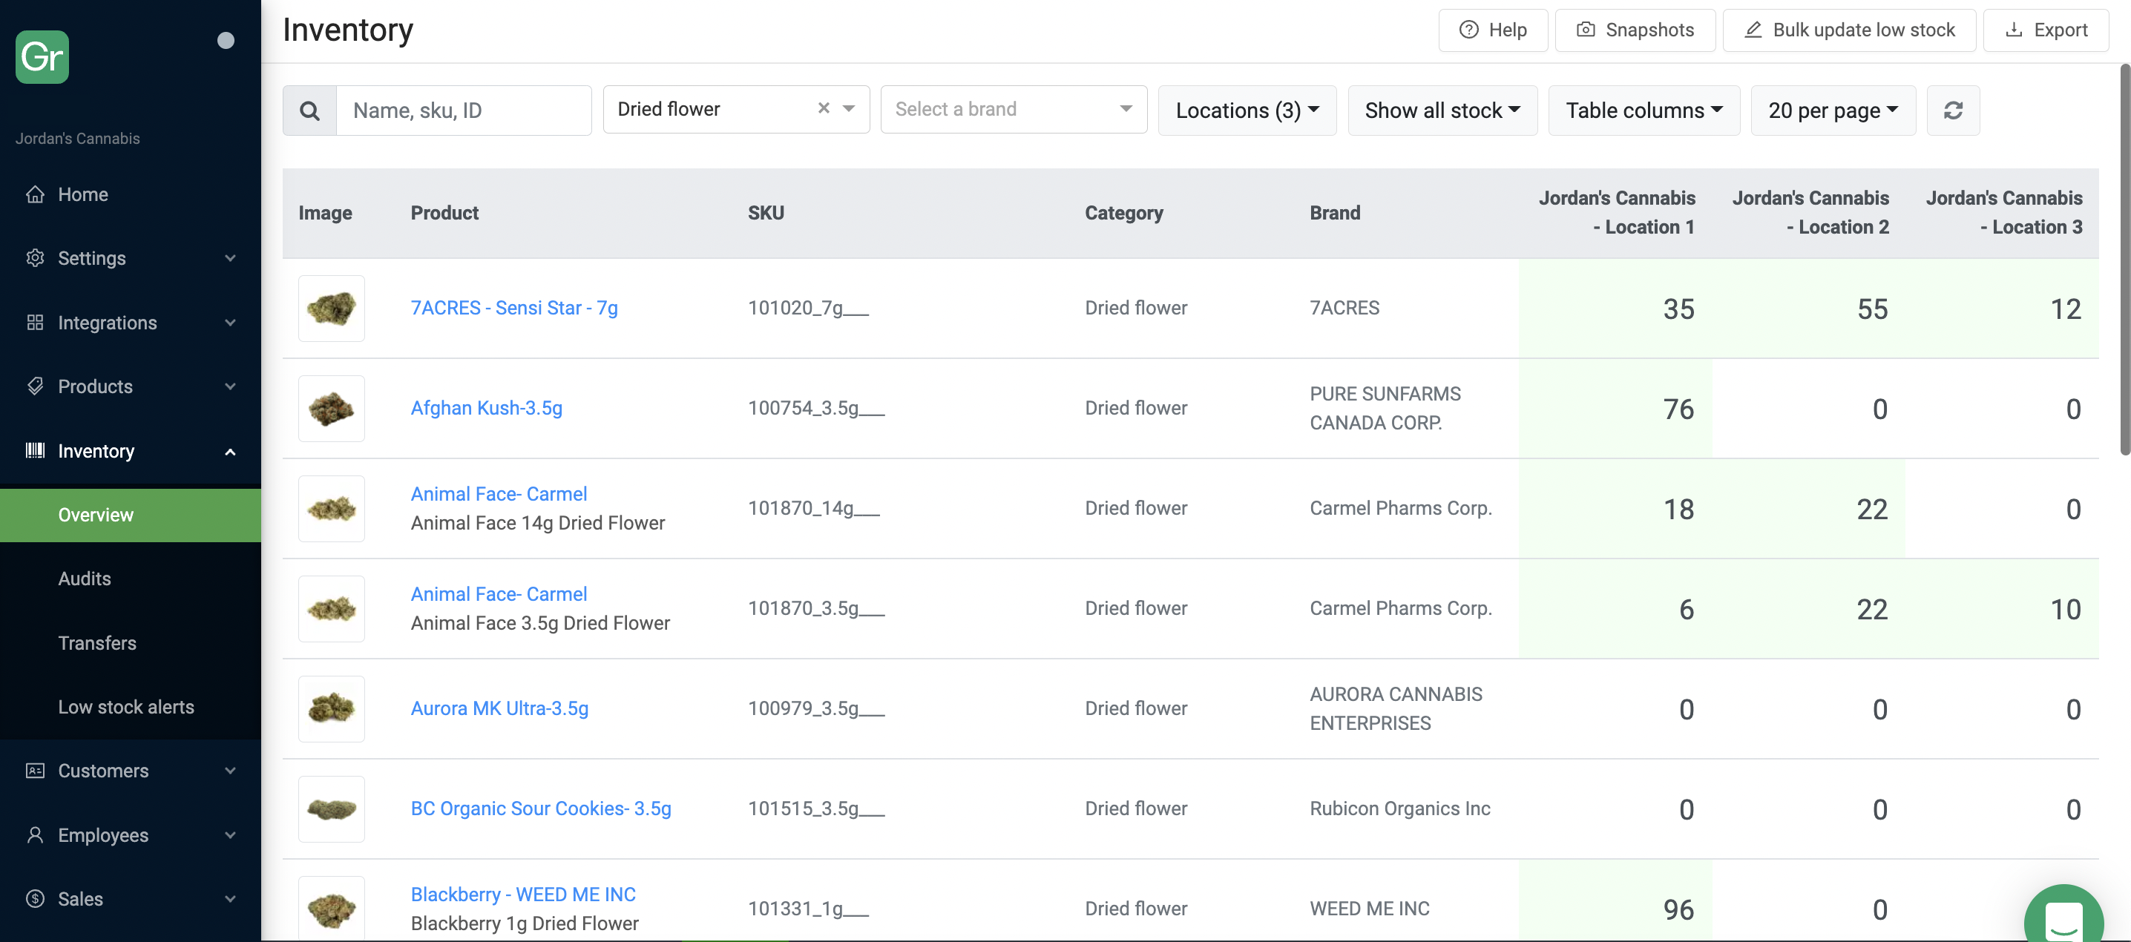
Task: Click the gray status dot in sidebar header
Action: [x=225, y=41]
